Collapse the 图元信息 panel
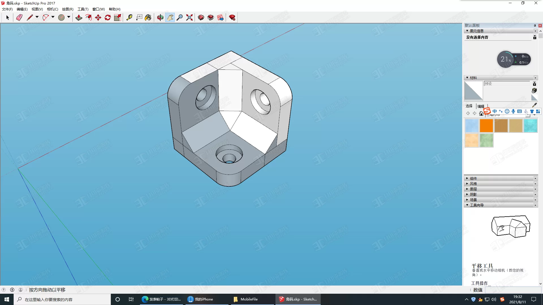Viewport: 543px width, 305px height. (x=467, y=31)
